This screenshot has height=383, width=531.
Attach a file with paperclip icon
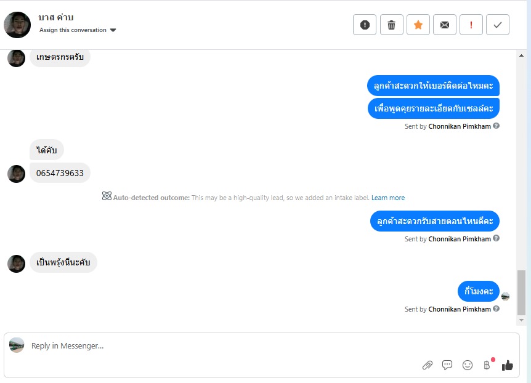point(428,365)
